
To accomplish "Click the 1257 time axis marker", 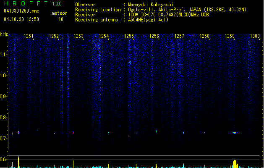I will [179, 36].
